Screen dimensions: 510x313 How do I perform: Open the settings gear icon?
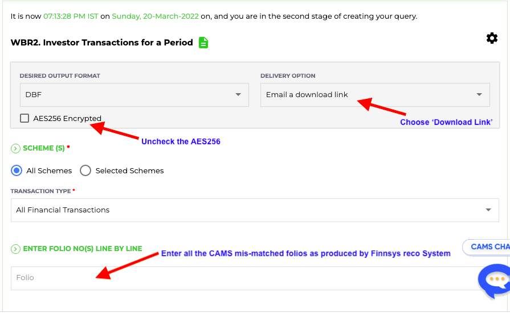coord(492,38)
